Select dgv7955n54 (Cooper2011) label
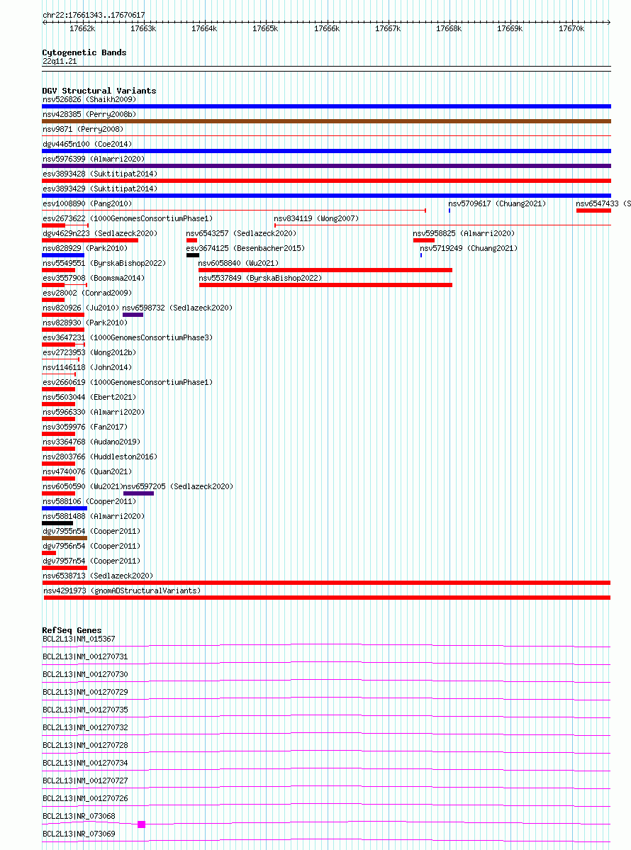 click(x=91, y=532)
